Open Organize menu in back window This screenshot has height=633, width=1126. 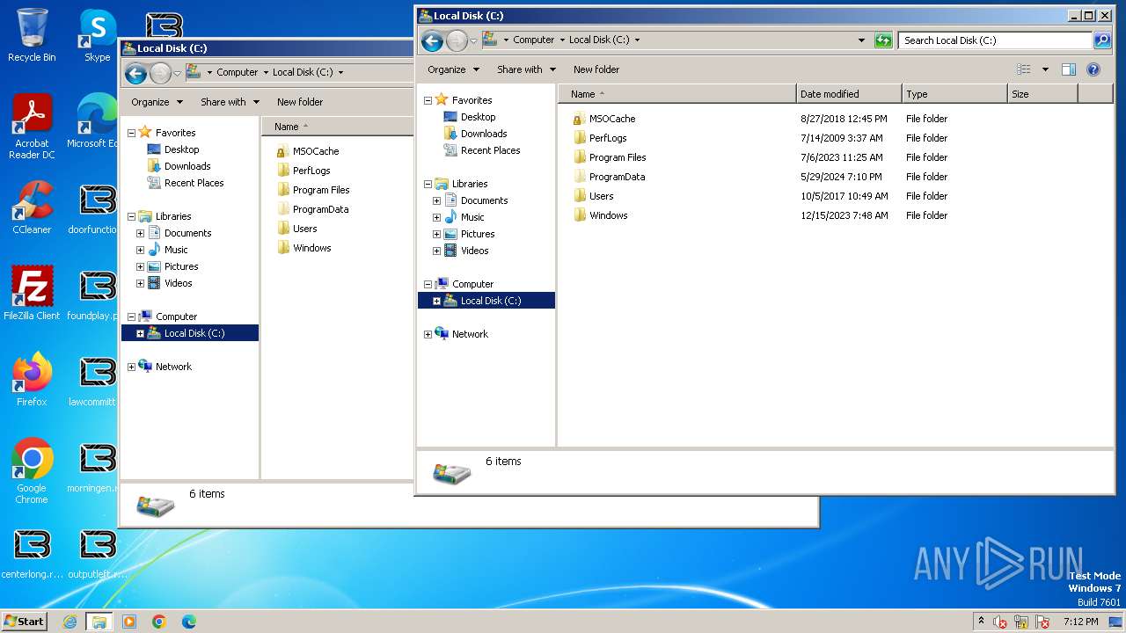coord(157,102)
